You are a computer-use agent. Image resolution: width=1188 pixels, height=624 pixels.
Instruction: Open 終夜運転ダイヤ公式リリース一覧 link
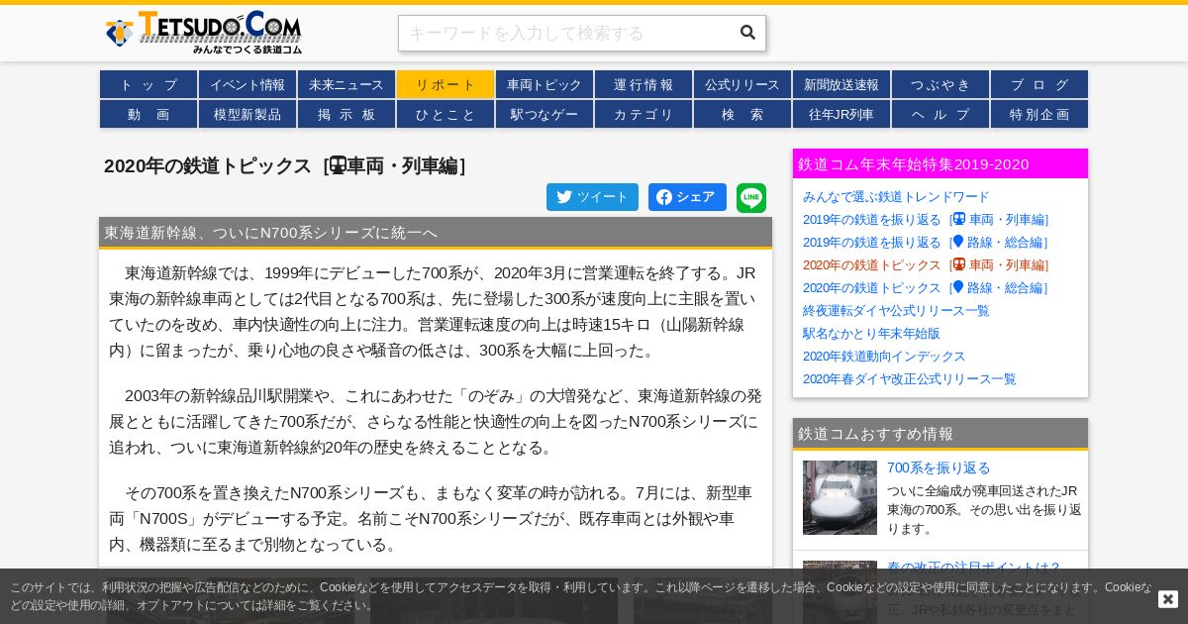896,310
